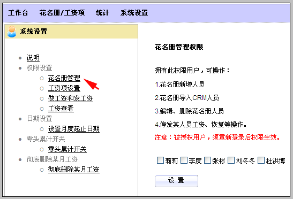The width and height of the screenshot is (293, 199).
Task: Click the 设置 button
Action: pyautogui.click(x=176, y=181)
